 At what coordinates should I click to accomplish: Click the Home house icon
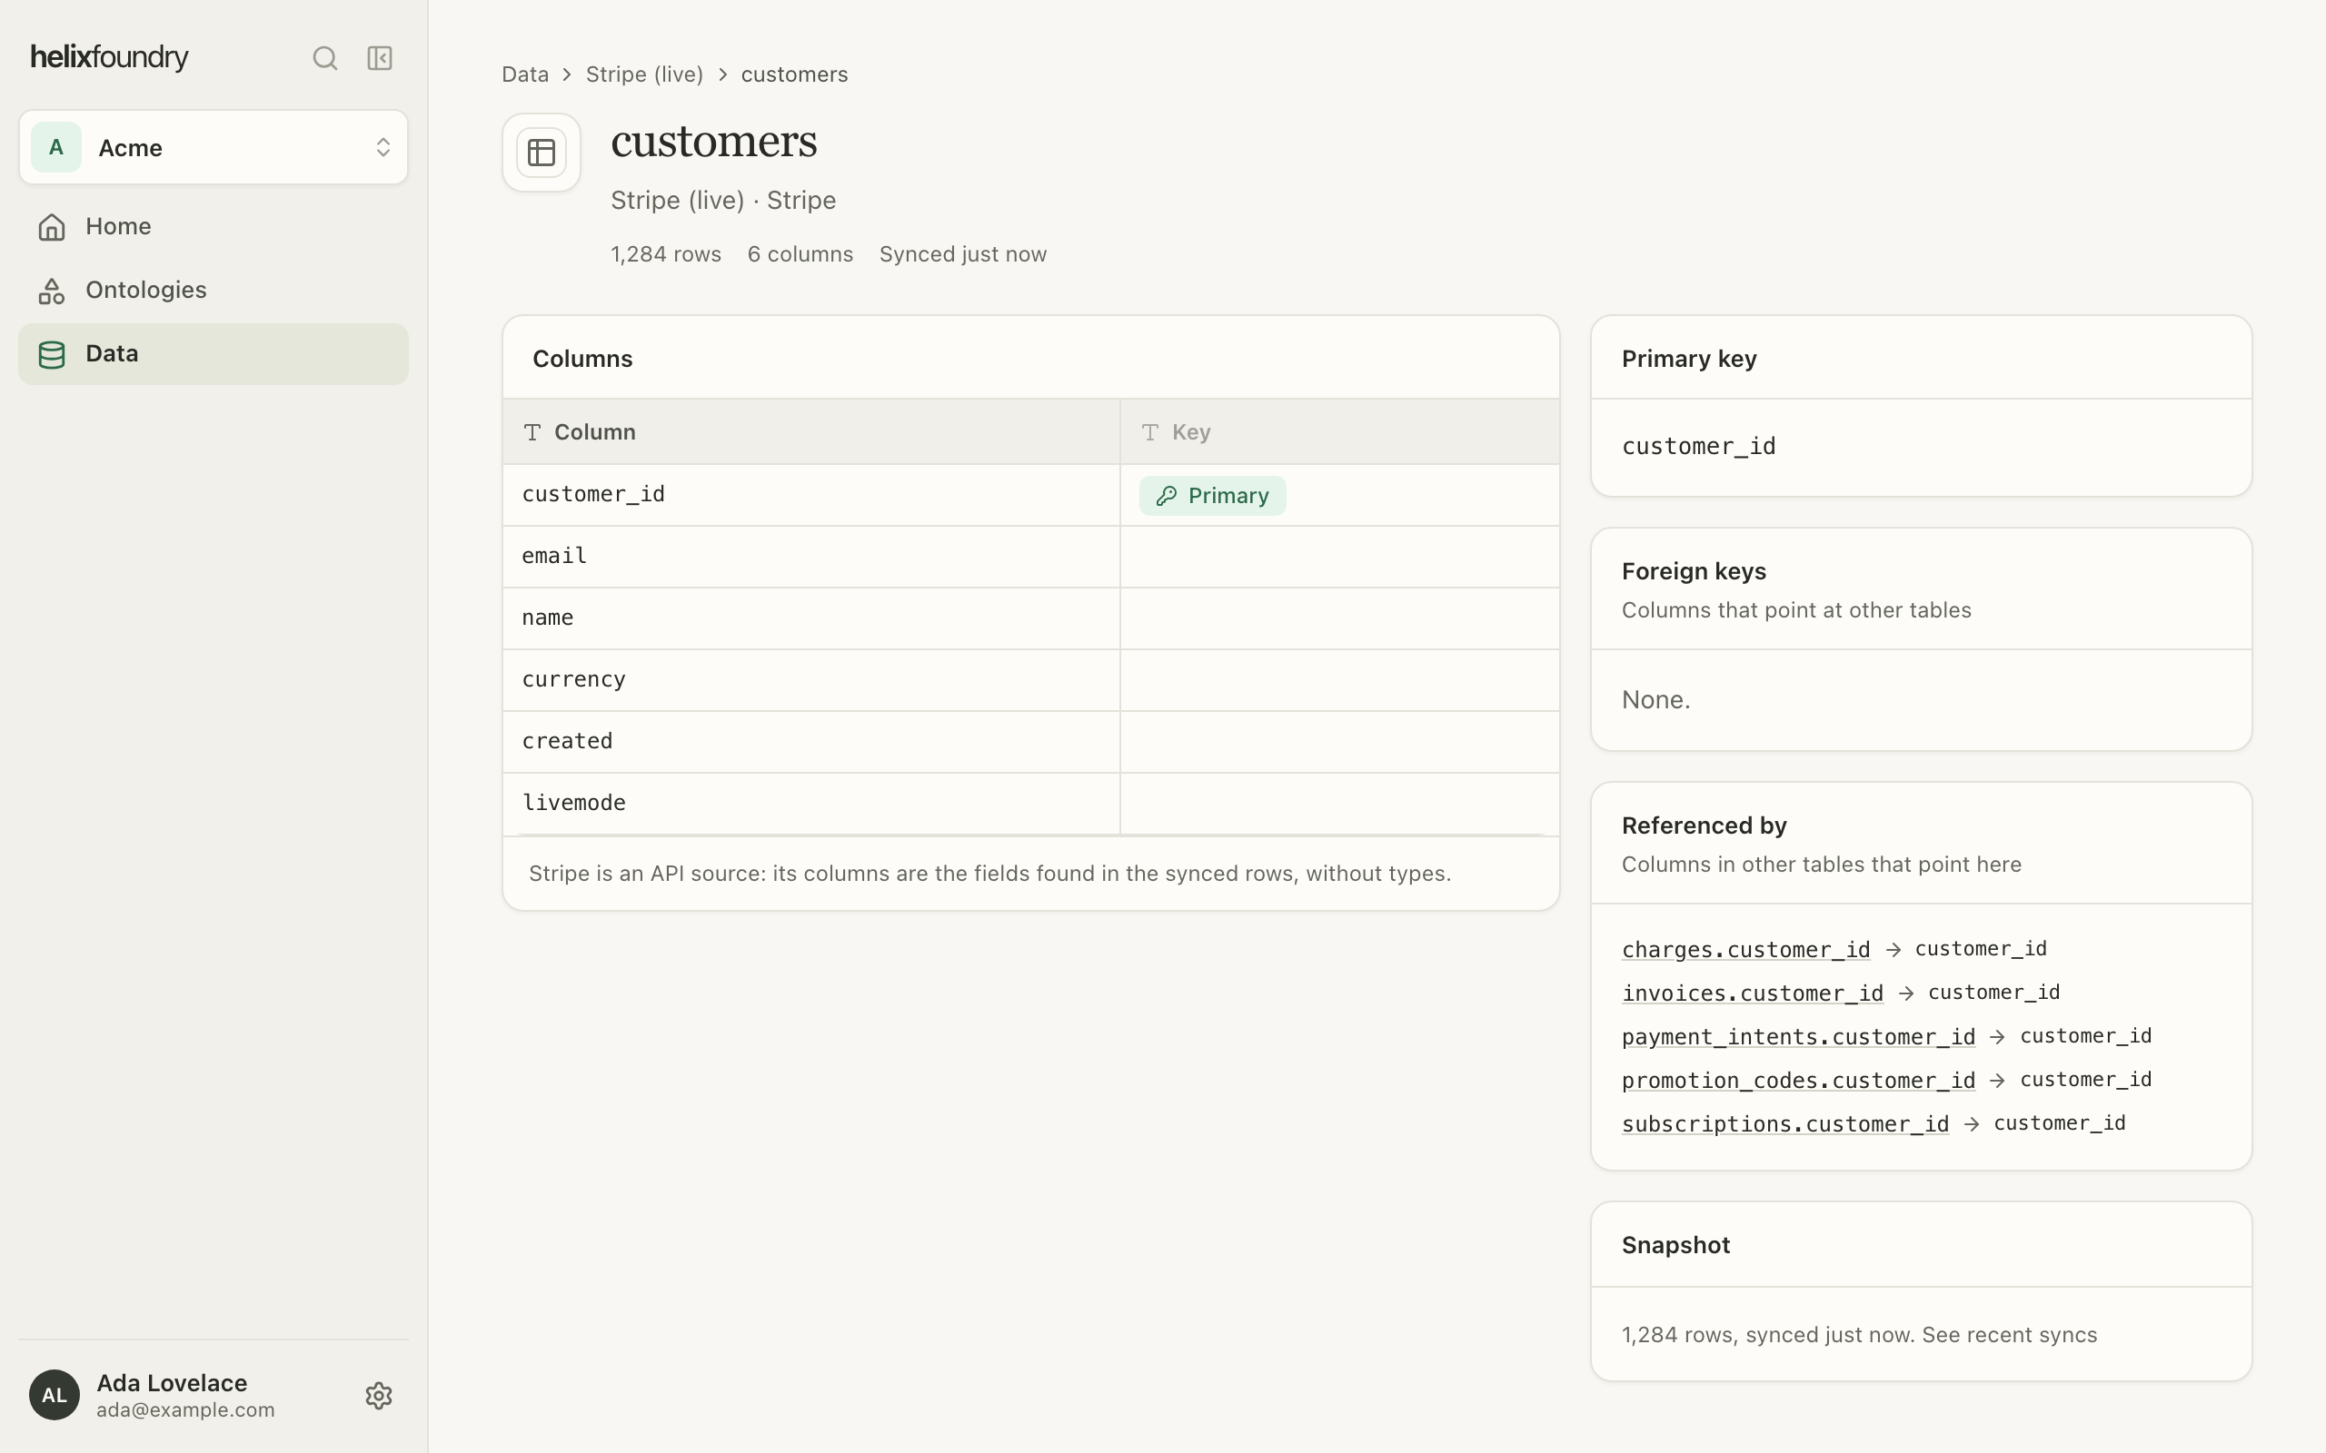[52, 227]
